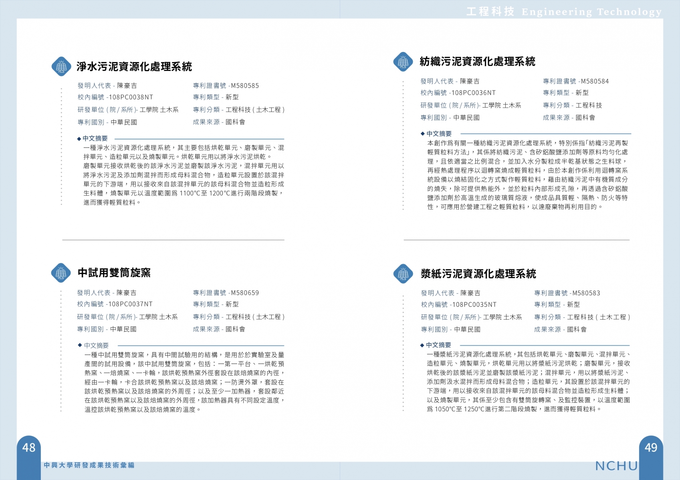Click the icon beside 紡織污泥資源化處理系統 title

point(403,62)
